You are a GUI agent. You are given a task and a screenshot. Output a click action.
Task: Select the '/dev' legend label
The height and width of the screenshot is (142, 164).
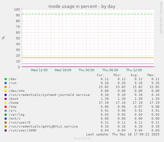[13, 79]
